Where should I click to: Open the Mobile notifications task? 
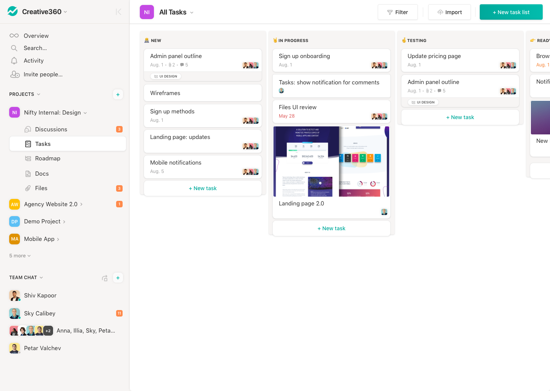[x=203, y=167]
